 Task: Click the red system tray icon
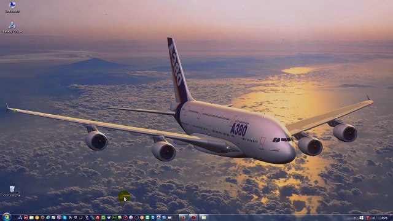[368, 218]
